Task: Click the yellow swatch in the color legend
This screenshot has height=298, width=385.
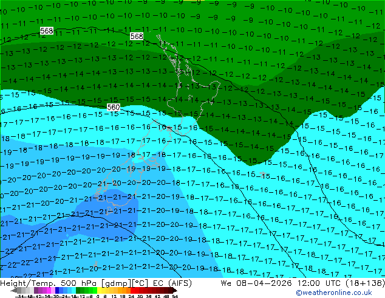Action: (100, 290)
